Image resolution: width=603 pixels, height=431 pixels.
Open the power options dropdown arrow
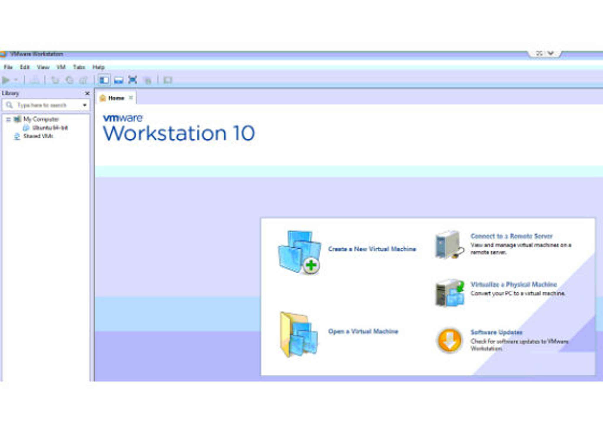pyautogui.click(x=15, y=80)
